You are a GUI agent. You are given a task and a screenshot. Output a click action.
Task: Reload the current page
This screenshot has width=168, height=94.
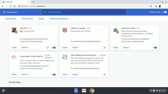pyautogui.click(x=10, y=6)
